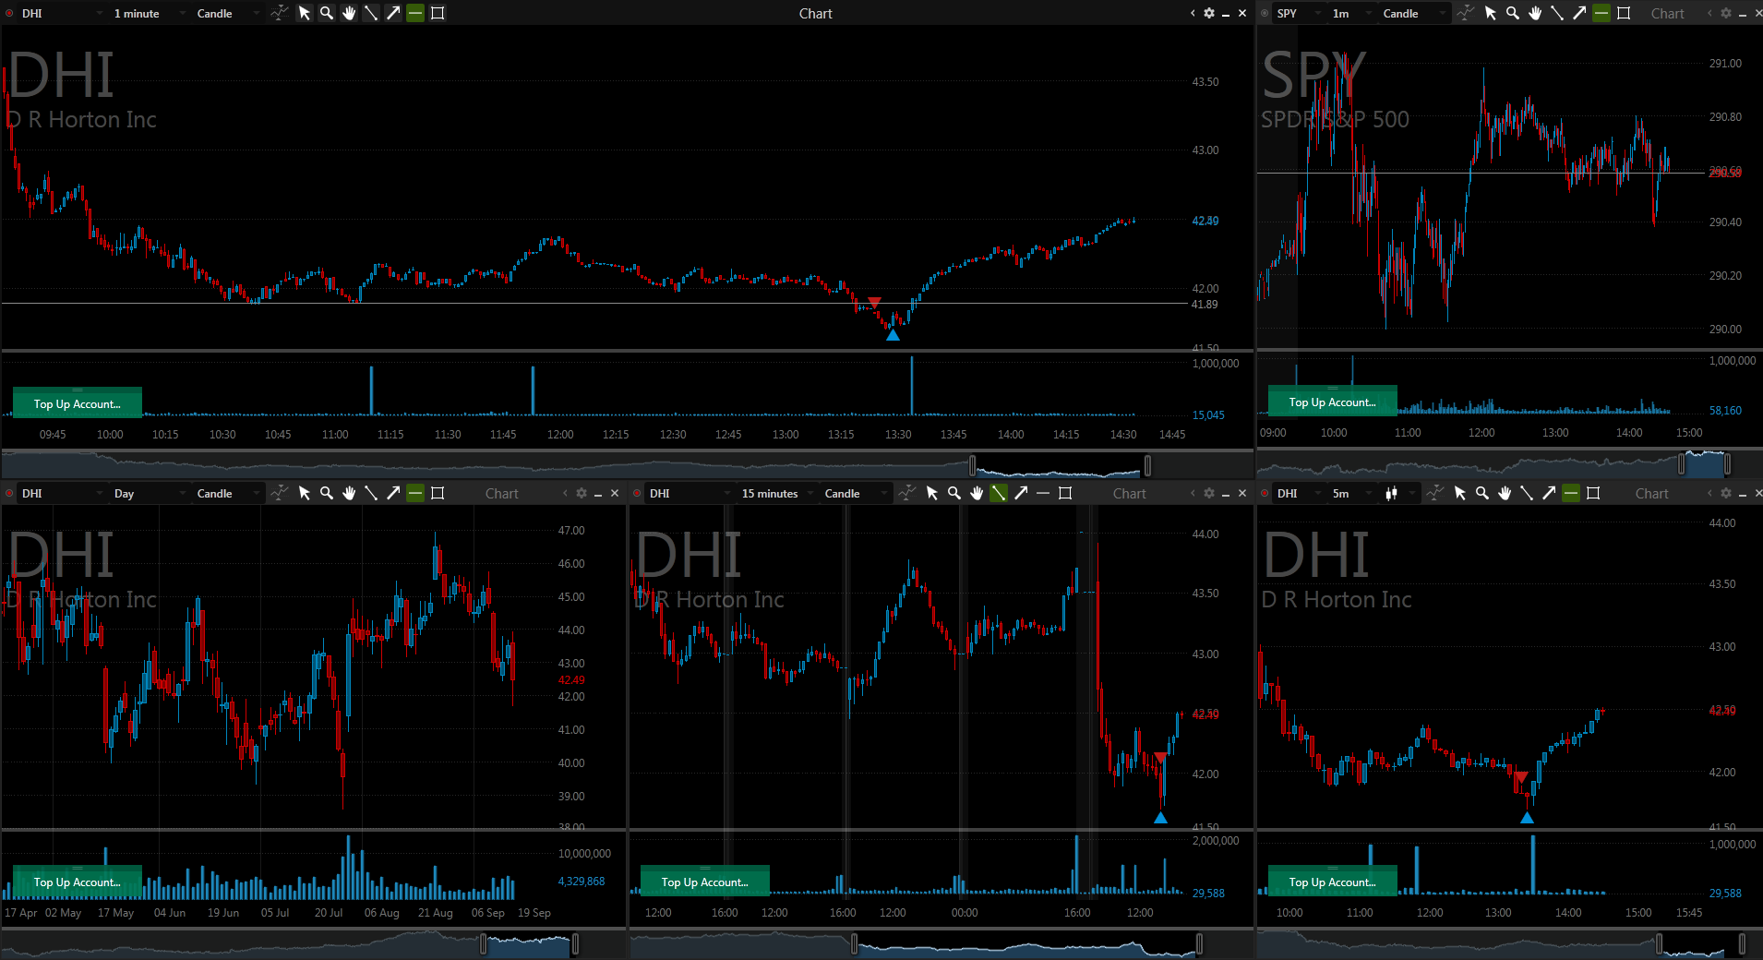Click 'Chart' title of DHI Day panel
The height and width of the screenshot is (960, 1763).
click(502, 493)
